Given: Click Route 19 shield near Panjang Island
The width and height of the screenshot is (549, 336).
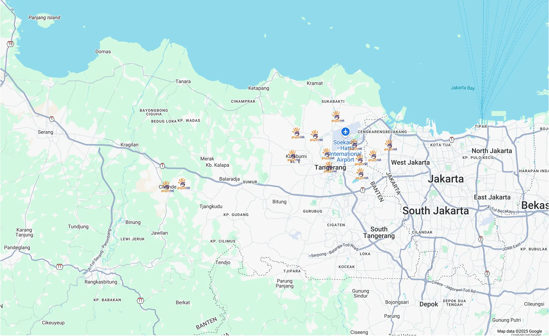Looking at the screenshot, I should (x=10, y=44).
